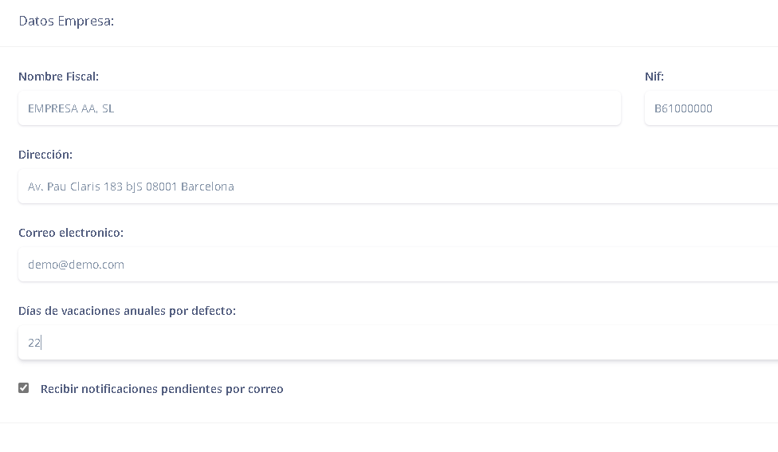Click the B61000000 tax ID value
This screenshot has width=778, height=452.
click(x=683, y=108)
